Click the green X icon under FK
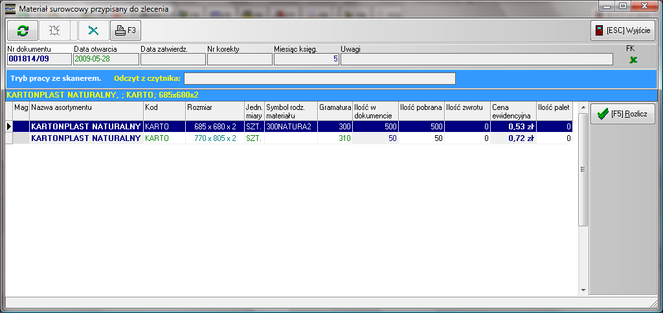Screen dimensions: 663x313 point(633,59)
